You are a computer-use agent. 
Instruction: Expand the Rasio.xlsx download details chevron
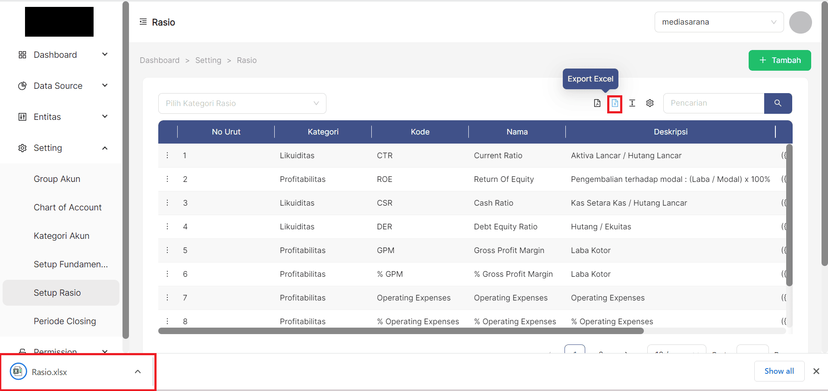pos(138,371)
